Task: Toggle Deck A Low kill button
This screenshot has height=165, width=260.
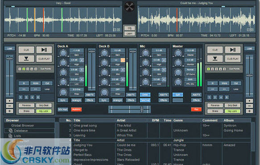Action: pyautogui.click(x=82, y=79)
